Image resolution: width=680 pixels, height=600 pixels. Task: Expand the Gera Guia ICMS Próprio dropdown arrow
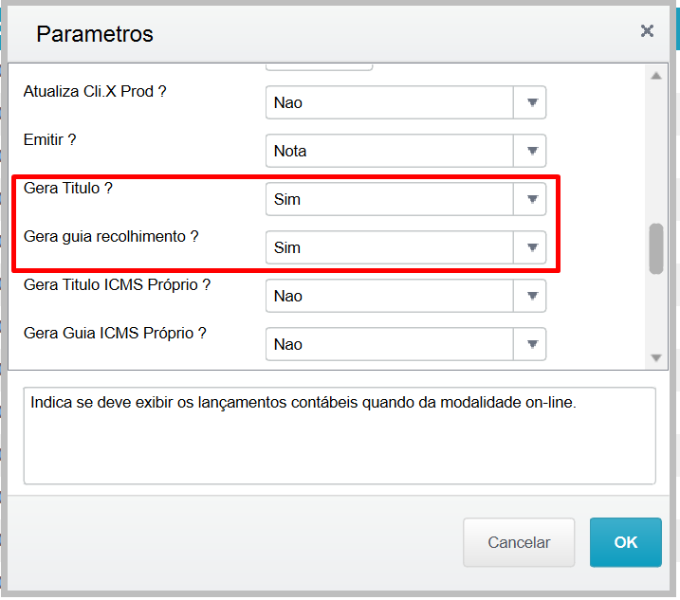tap(531, 344)
